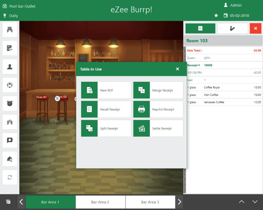This screenshot has width=263, height=210.
Task: Close the Table in Use dialog
Action: point(177,69)
